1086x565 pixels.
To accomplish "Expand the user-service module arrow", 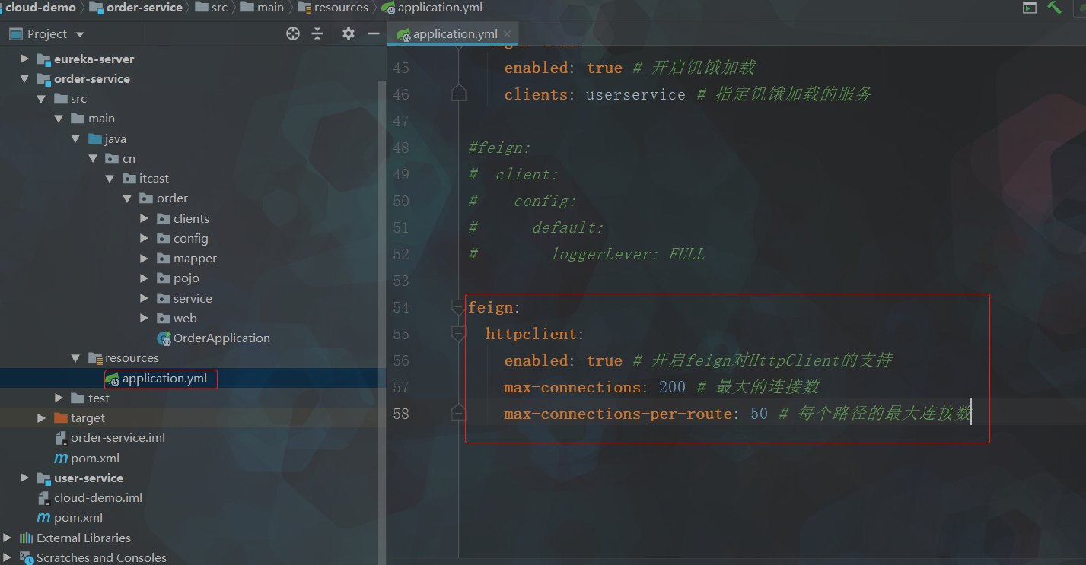I will coord(24,478).
